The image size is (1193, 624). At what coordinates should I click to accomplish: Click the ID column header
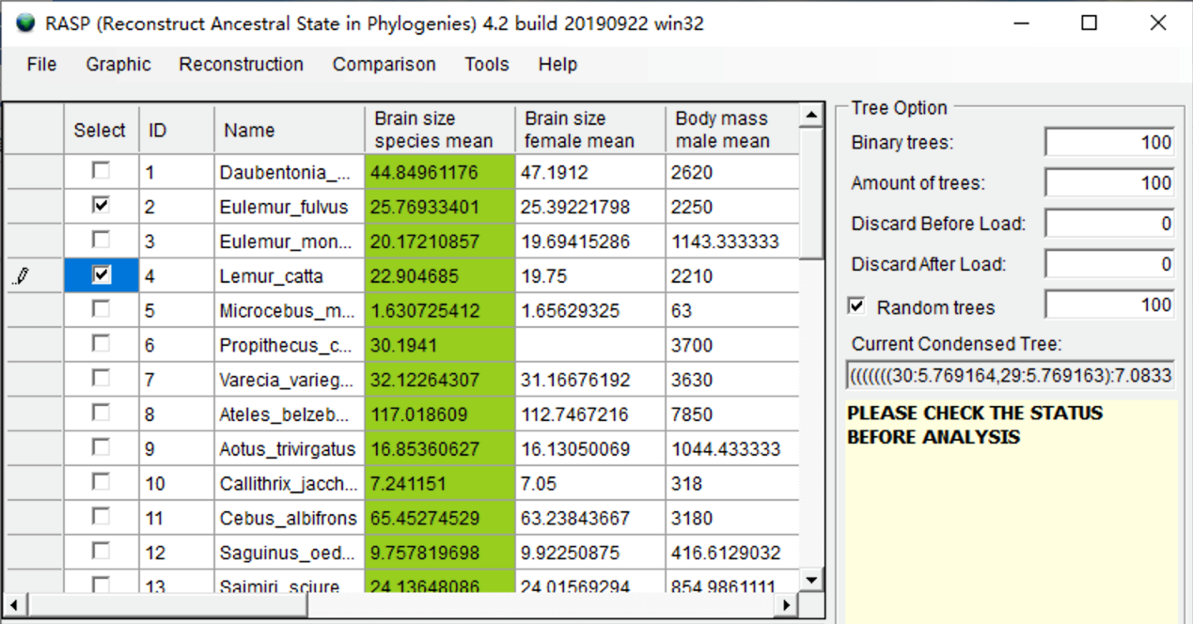[x=177, y=130]
